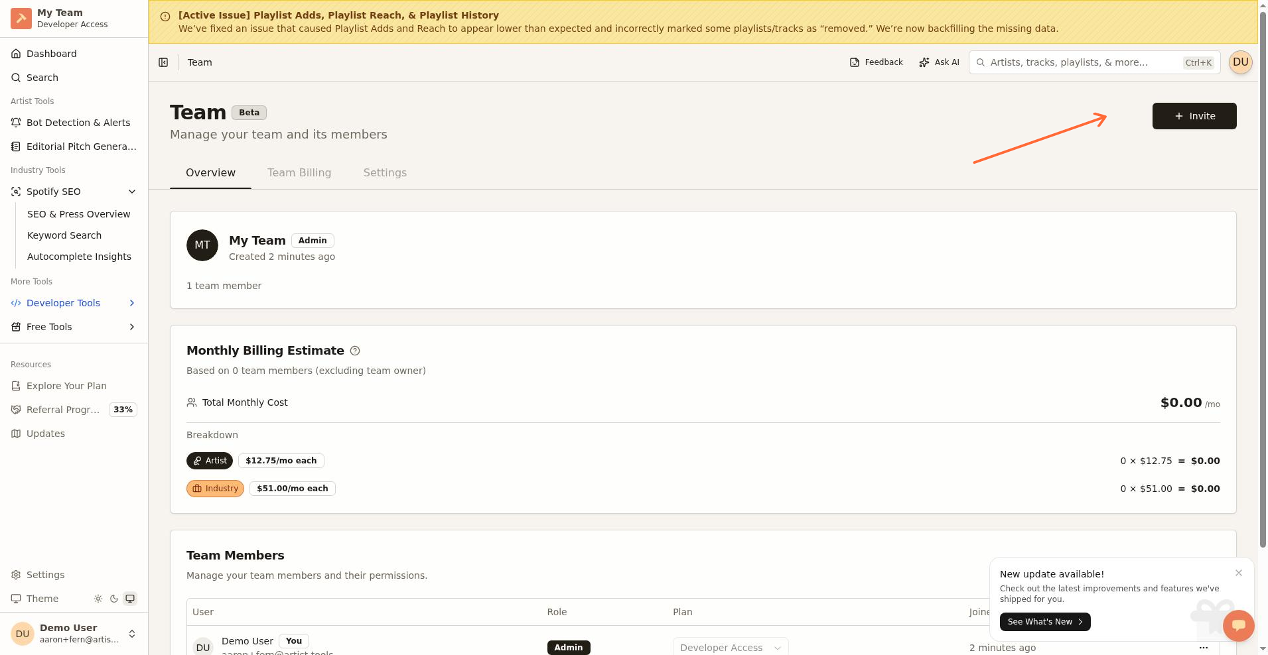This screenshot has height=655, width=1268.
Task: Select system theme monitor icon
Action: click(x=130, y=599)
